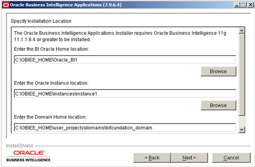
Task: Minimize the installer window
Action: click(x=237, y=5)
